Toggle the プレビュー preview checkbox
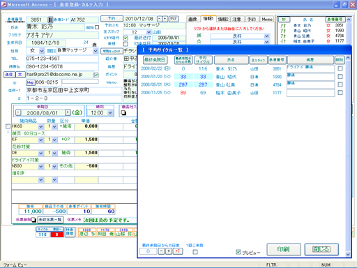Viewport: 357px width, 268px height. [x=238, y=252]
